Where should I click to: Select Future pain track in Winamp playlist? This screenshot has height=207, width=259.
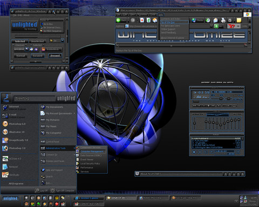point(216,141)
